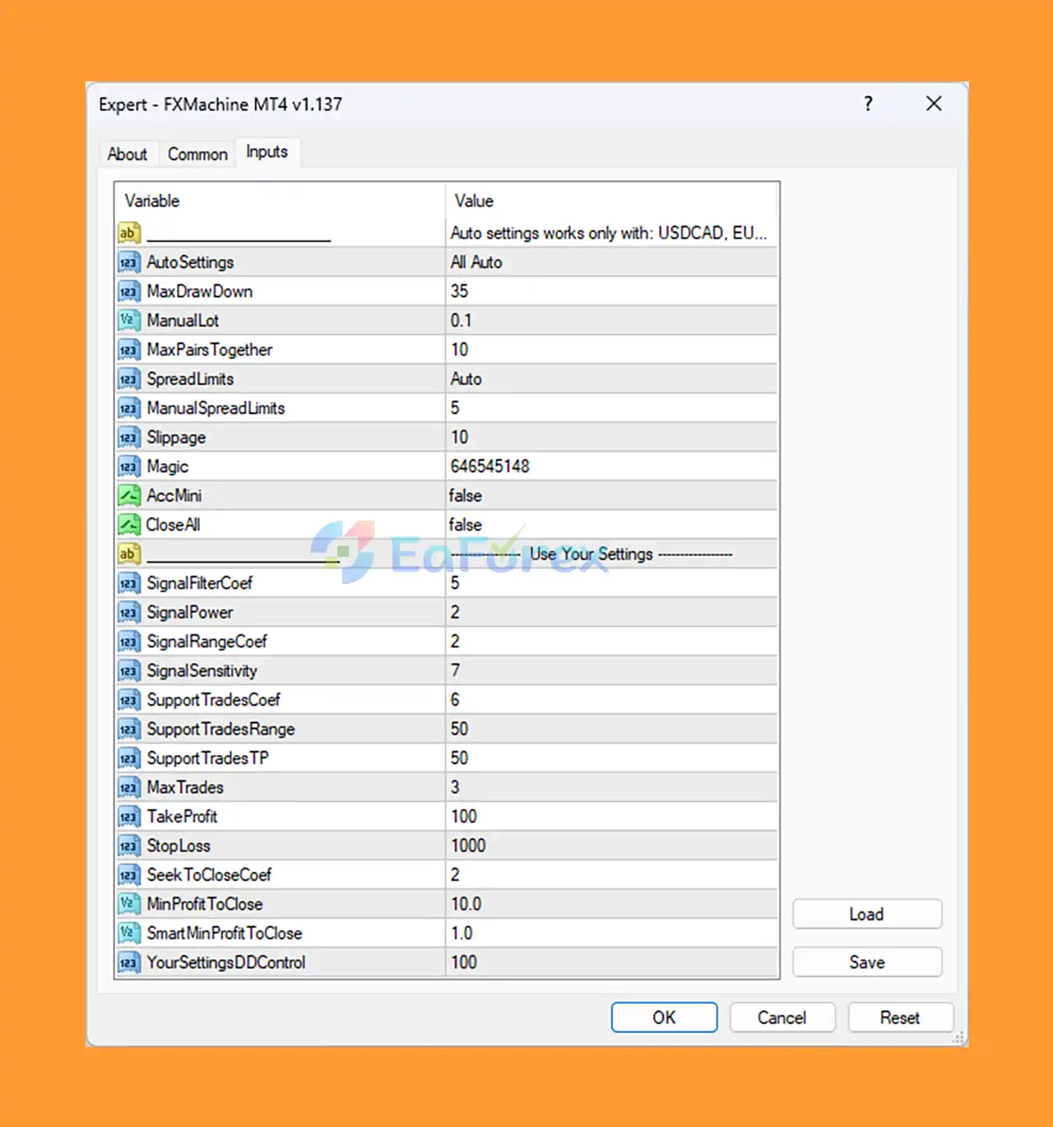Click the Variable column header
The image size is (1053, 1127).
pyautogui.click(x=280, y=201)
